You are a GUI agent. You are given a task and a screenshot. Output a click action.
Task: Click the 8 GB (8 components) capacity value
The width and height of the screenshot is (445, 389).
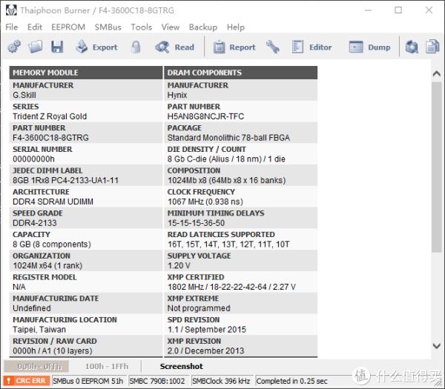[x=52, y=244]
